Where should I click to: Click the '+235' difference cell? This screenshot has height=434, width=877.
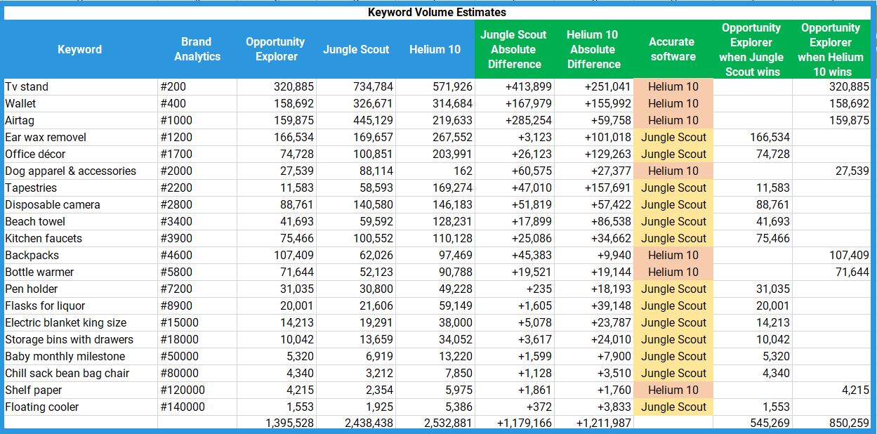click(x=514, y=289)
